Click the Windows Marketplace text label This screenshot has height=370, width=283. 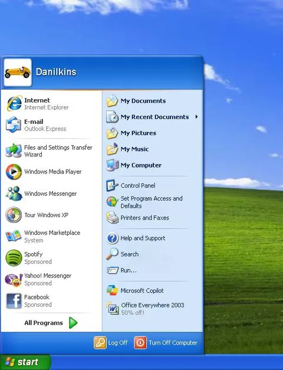[52, 233]
